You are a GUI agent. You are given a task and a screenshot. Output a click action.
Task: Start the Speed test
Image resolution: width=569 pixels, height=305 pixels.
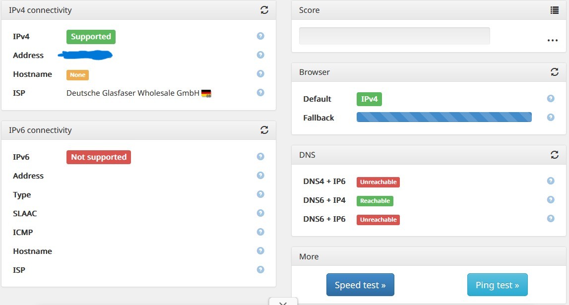point(360,285)
